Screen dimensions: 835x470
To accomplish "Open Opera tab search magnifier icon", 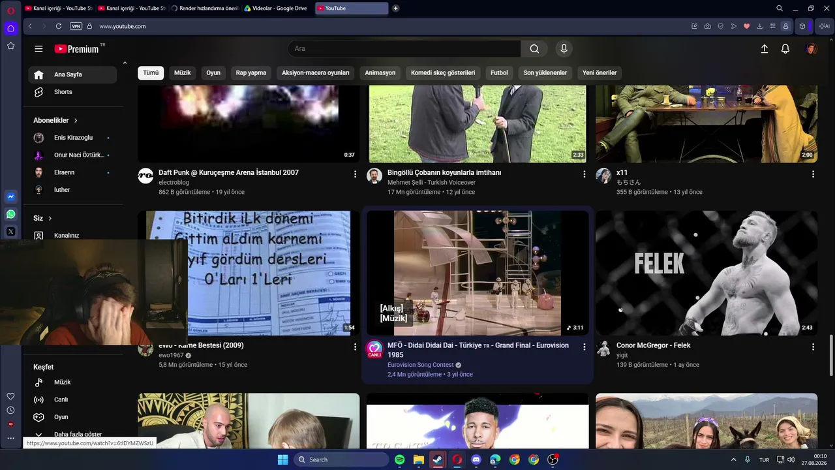I will [x=780, y=8].
